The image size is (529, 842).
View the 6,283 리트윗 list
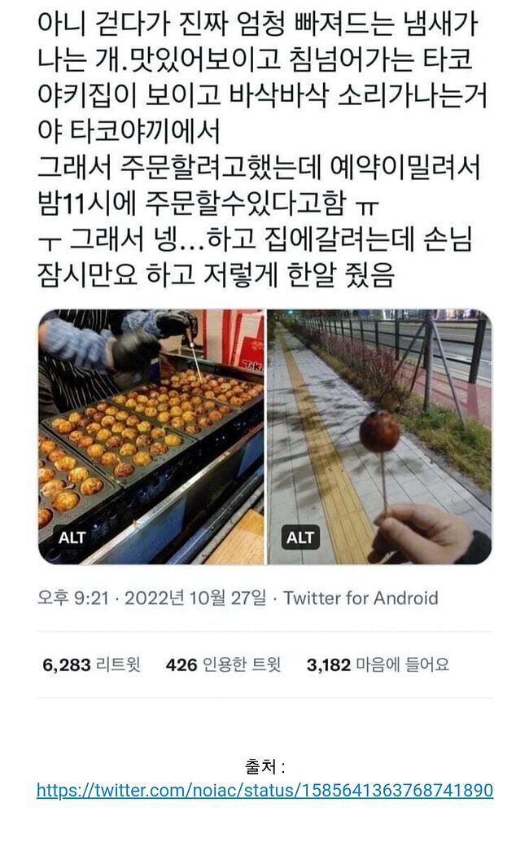tap(92, 664)
